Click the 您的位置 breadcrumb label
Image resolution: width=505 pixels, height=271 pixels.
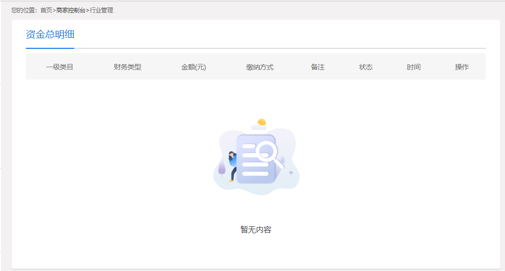[x=25, y=10]
